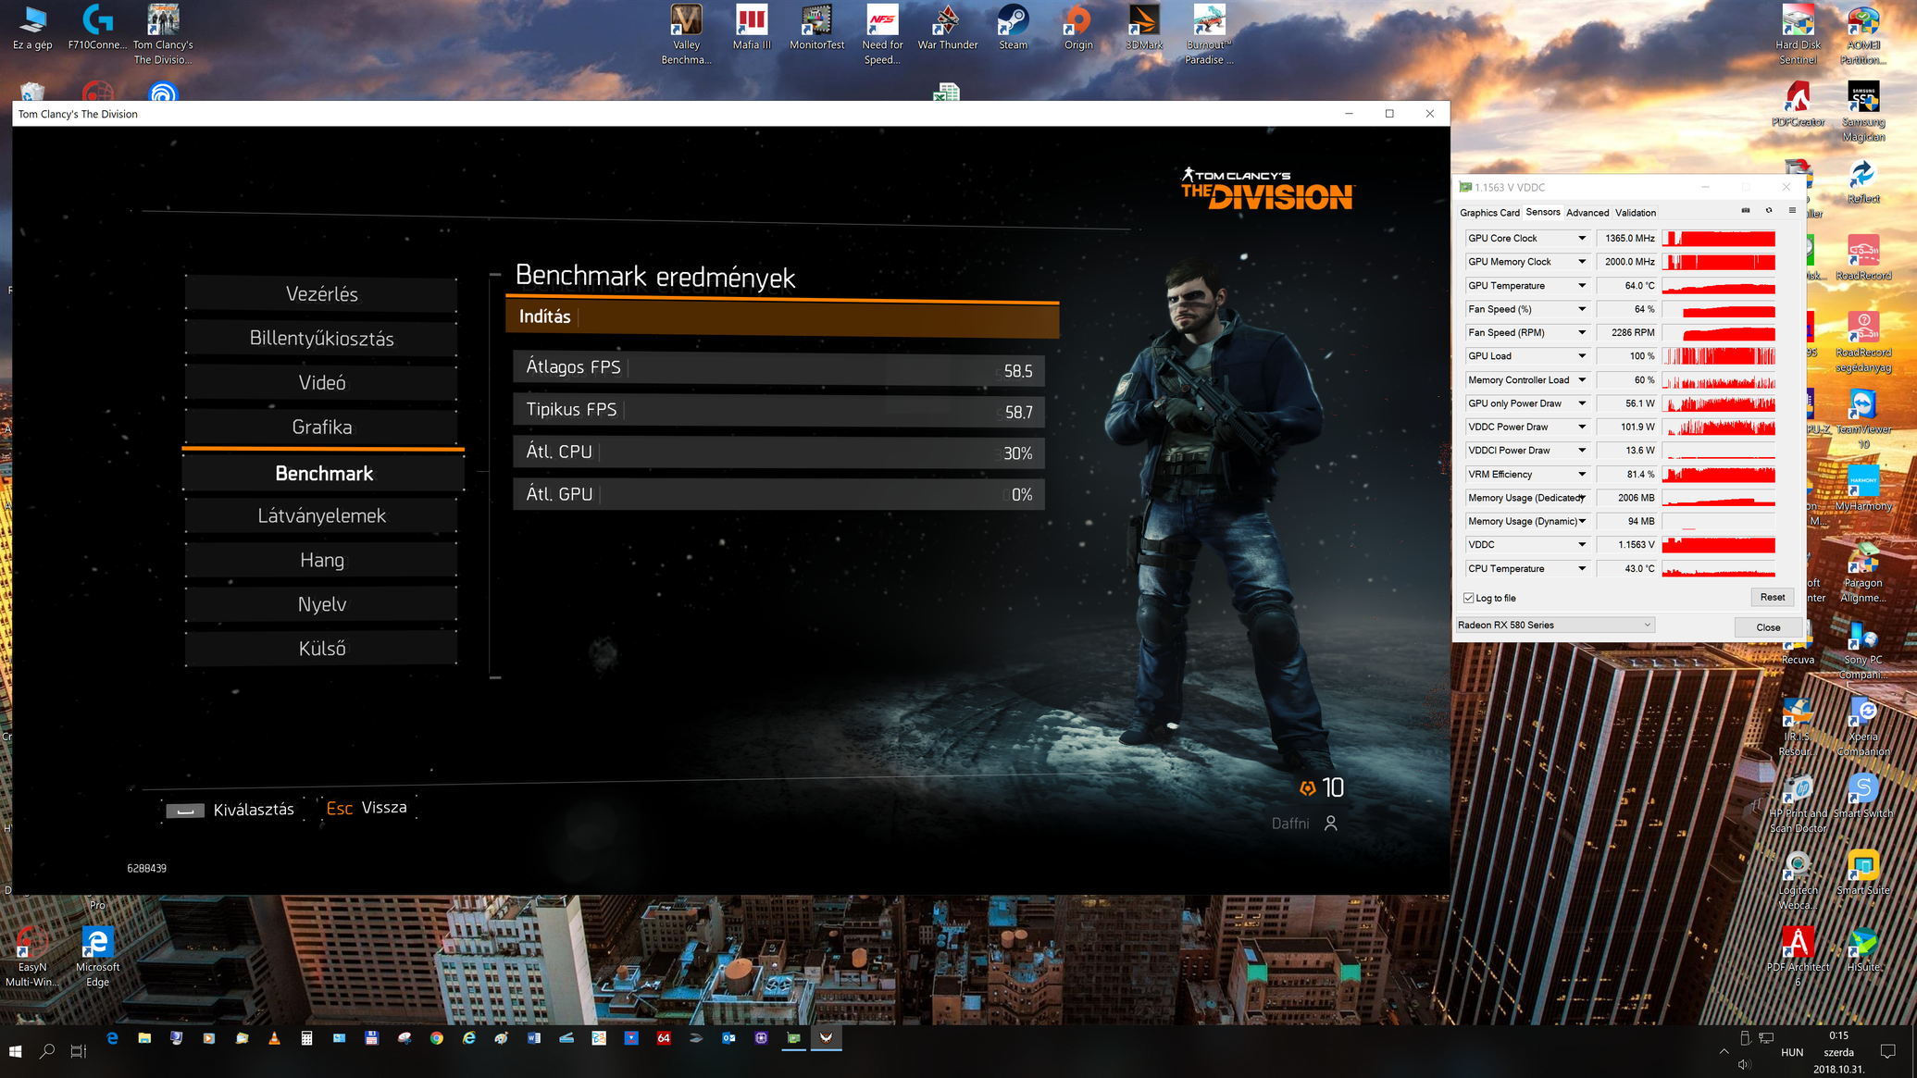The height and width of the screenshot is (1078, 1917).
Task: Switch to Validation tab in GPU-Z
Action: (1636, 213)
